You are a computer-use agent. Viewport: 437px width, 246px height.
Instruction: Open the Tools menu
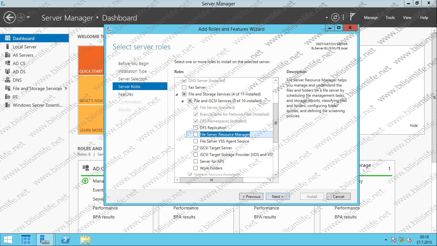click(390, 18)
